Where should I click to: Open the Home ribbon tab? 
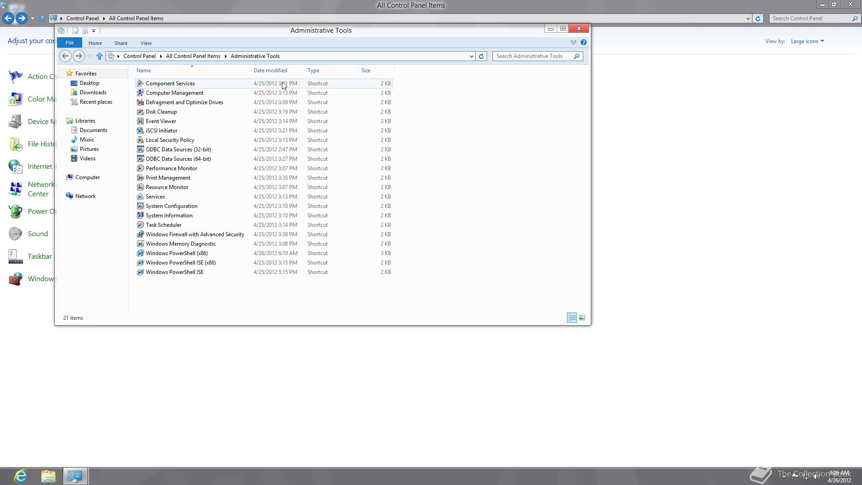[x=95, y=43]
